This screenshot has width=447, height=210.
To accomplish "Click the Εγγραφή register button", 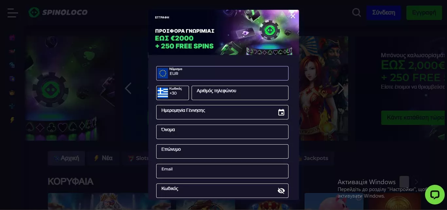I will [424, 13].
